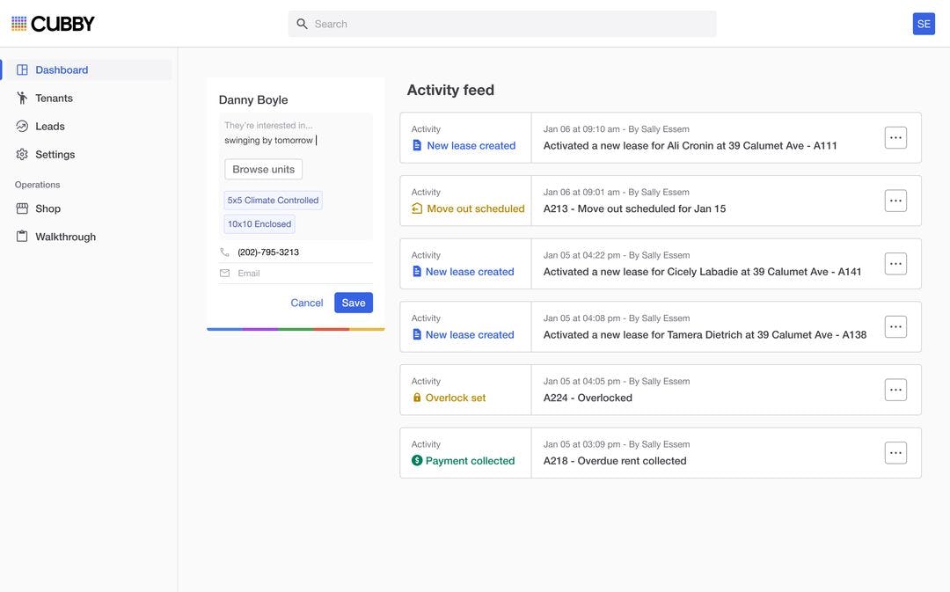Open the ellipsis menu for A218 payment

point(895,453)
